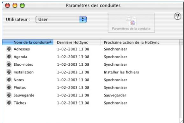
Task: Select the Tâches conduit name
Action: click(x=20, y=103)
